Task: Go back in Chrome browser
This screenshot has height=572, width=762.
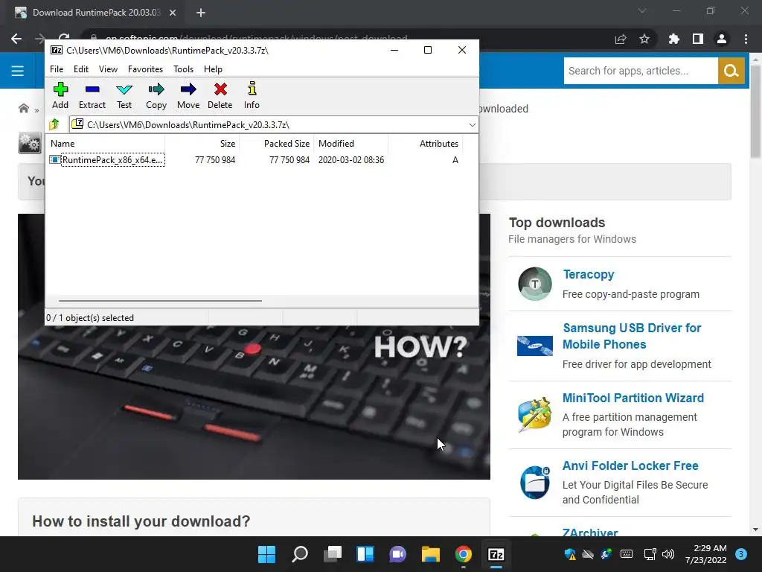Action: 16,39
